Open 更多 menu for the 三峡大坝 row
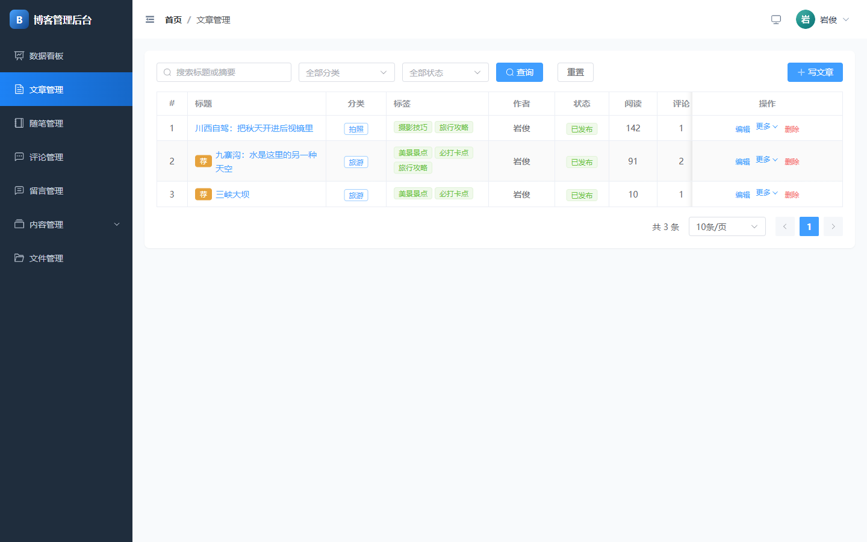The image size is (867, 542). (766, 193)
